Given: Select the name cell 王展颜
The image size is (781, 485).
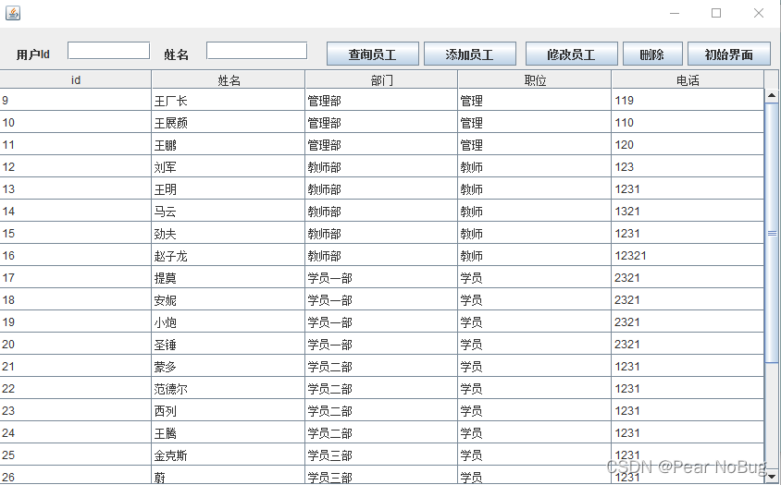Looking at the screenshot, I should coord(229,122).
